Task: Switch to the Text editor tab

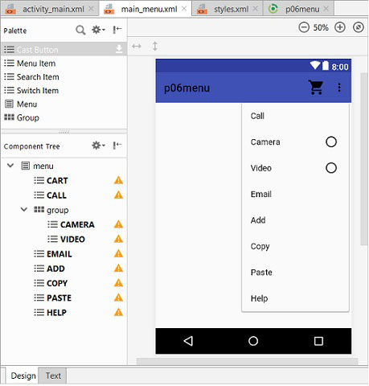Action: 53,376
